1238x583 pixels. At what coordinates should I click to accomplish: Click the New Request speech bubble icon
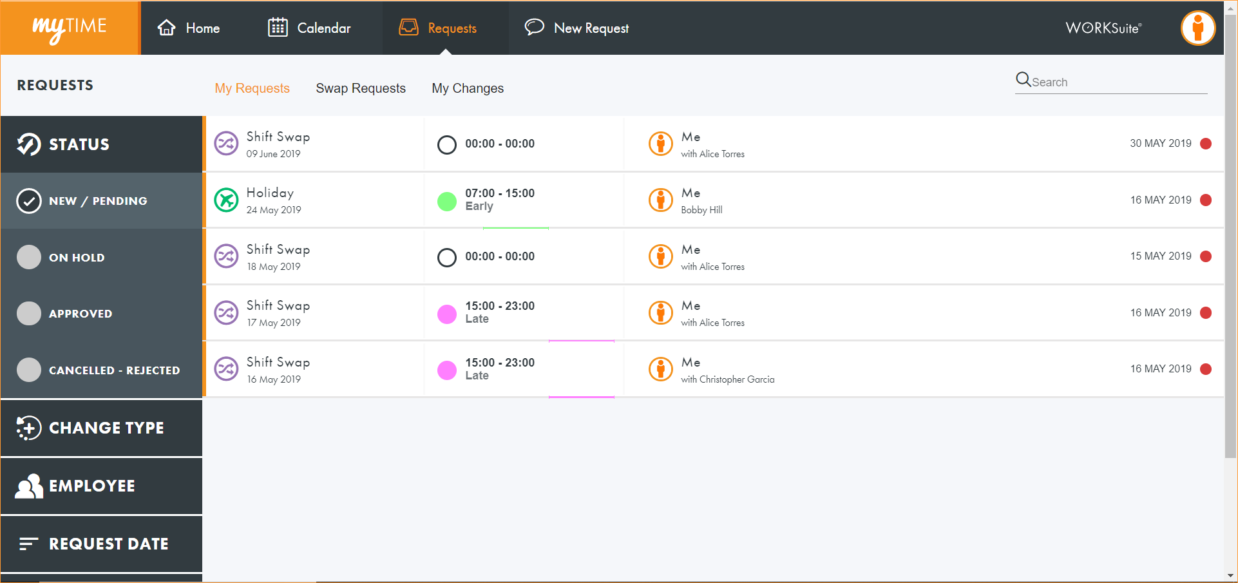point(534,27)
